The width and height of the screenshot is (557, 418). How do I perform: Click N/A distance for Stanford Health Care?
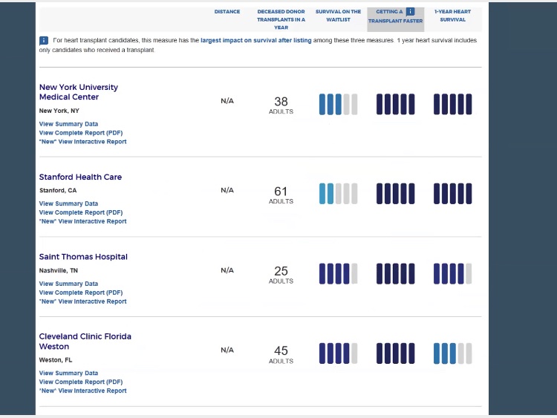coord(227,190)
